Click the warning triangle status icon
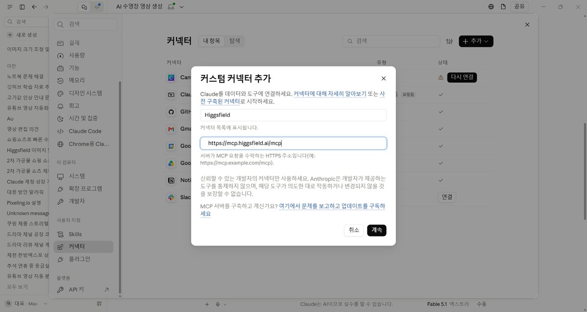Screen dimensions: 587x312 [x=441, y=78]
